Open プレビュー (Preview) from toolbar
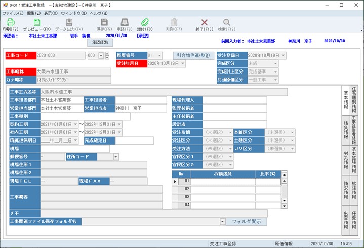 [x=36, y=22]
